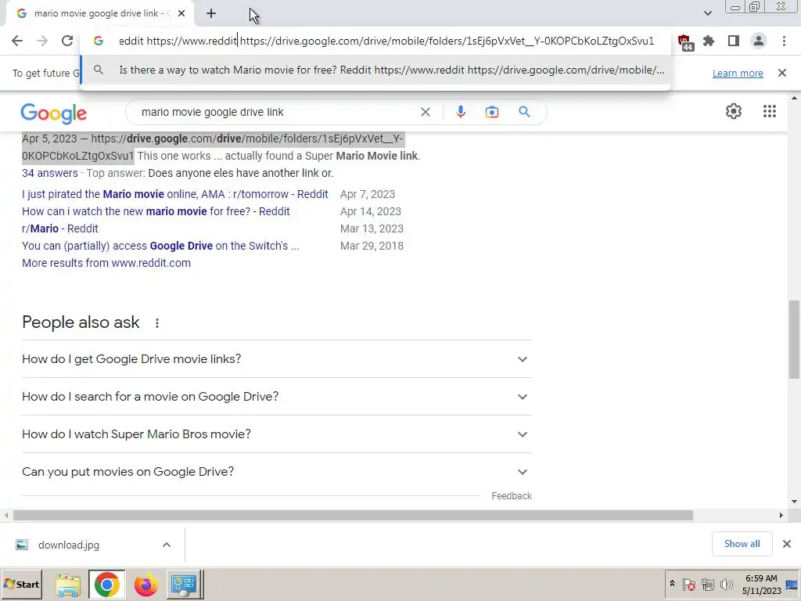Go back with the browser back arrow

click(17, 41)
